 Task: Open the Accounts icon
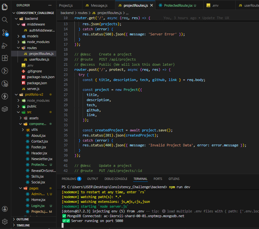point(5,209)
